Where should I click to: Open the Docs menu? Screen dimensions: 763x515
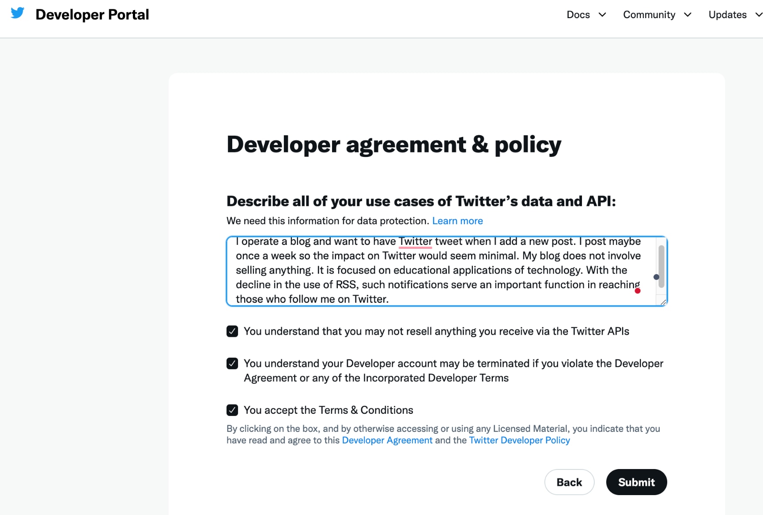point(578,15)
